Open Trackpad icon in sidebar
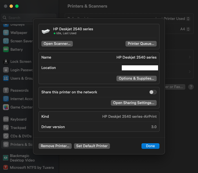This screenshot has width=198, height=173. click(6, 128)
